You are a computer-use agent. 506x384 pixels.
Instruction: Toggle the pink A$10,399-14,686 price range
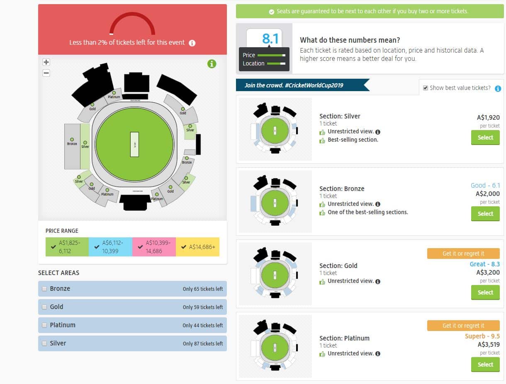point(154,247)
